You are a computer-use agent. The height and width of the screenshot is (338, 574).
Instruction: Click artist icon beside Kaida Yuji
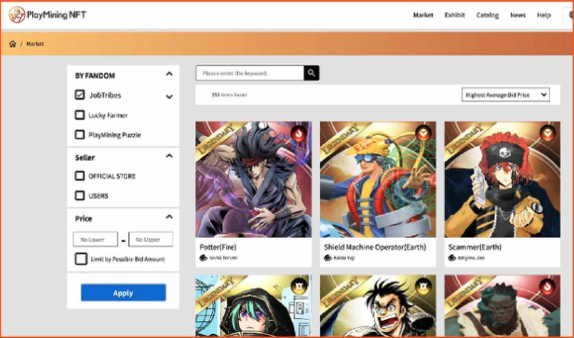click(328, 258)
